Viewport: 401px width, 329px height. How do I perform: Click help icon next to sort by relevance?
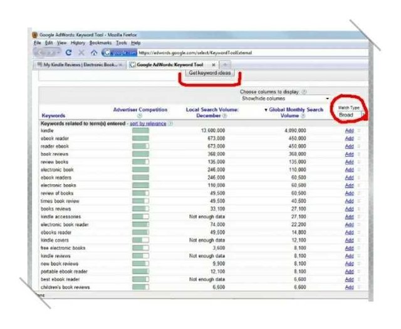tap(171, 123)
